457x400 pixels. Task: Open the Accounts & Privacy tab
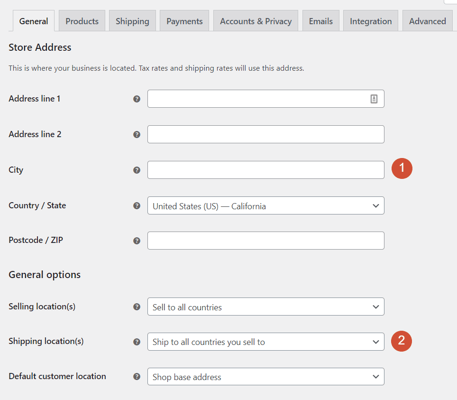256,21
